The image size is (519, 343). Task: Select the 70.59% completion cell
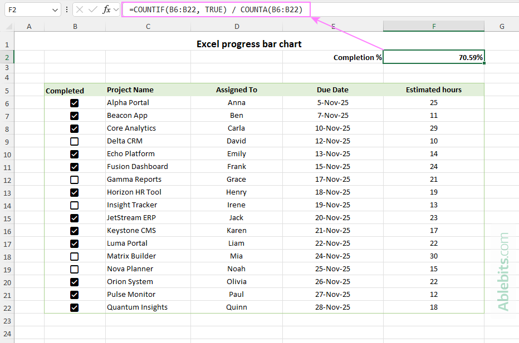click(433, 57)
